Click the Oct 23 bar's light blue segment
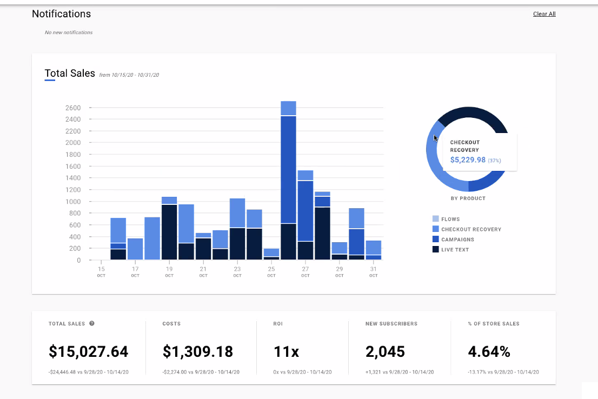598x399 pixels. (237, 213)
